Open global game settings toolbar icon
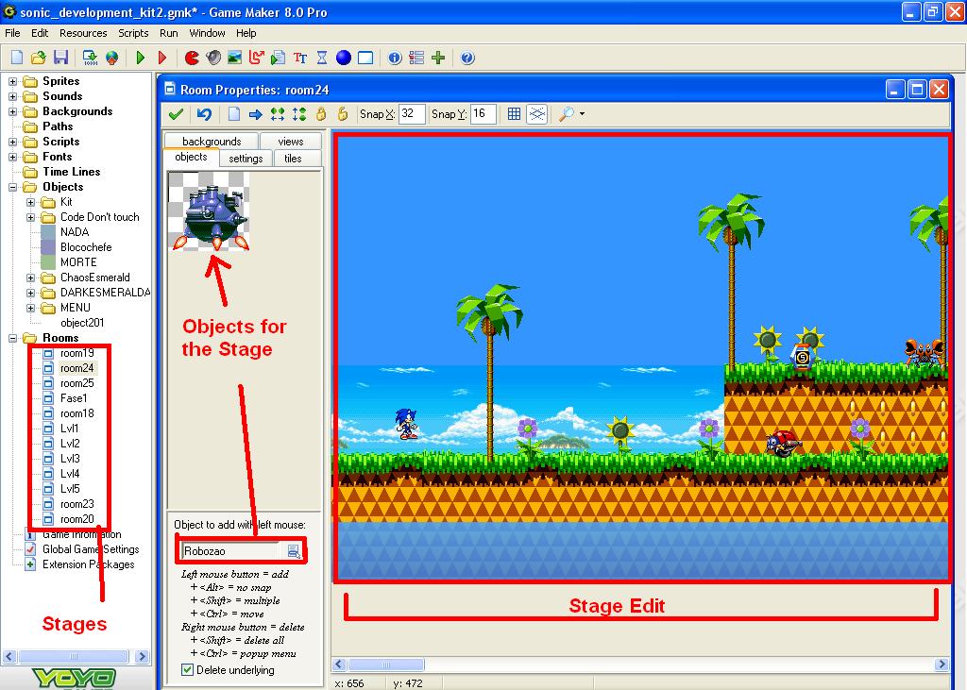 pyautogui.click(x=416, y=58)
